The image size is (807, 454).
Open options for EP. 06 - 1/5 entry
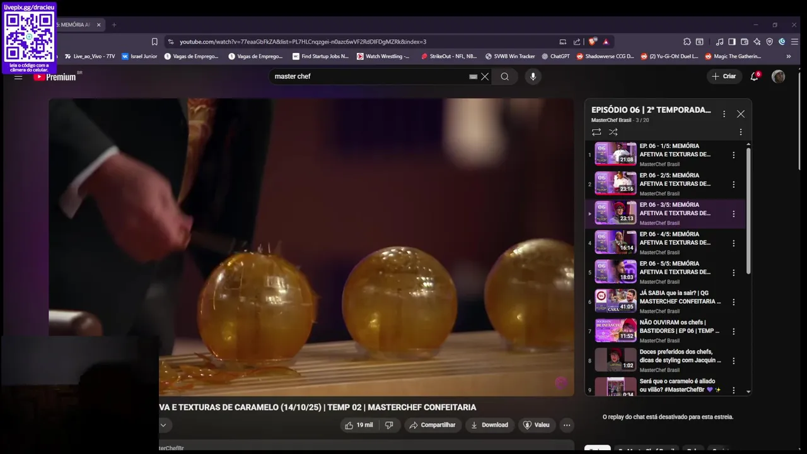click(x=733, y=155)
